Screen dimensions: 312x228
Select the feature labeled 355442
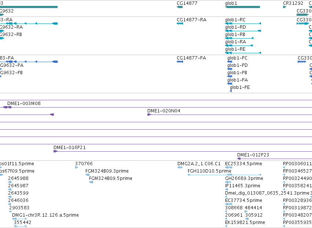[22, 222]
